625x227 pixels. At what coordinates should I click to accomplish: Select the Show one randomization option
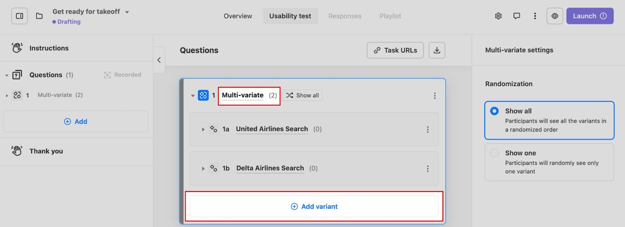coord(495,153)
